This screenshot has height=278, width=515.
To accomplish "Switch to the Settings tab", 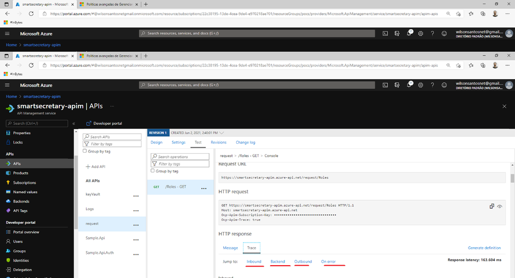I will click(178, 142).
